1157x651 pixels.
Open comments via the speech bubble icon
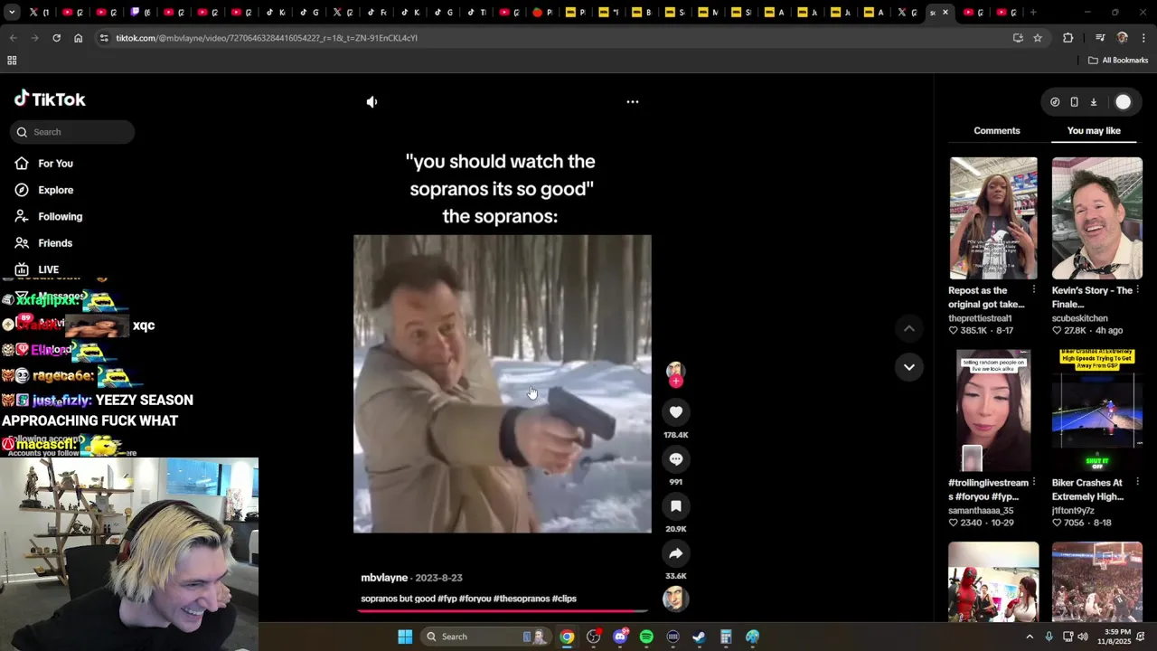tap(675, 459)
